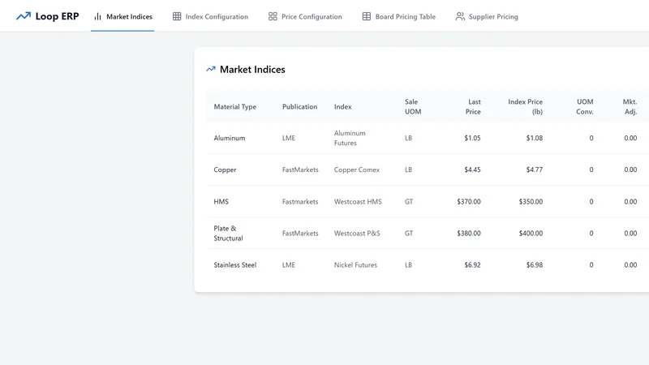Click the $400.00 index price value

[x=531, y=233]
